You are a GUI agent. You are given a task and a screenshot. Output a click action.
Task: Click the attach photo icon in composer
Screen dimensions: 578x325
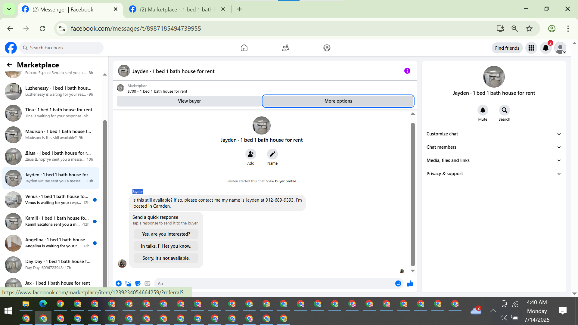pos(128,283)
